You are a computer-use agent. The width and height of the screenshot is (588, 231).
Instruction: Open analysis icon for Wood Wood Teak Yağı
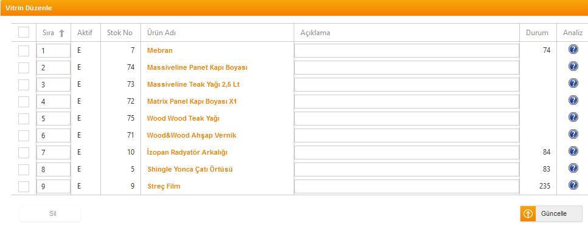tap(573, 117)
